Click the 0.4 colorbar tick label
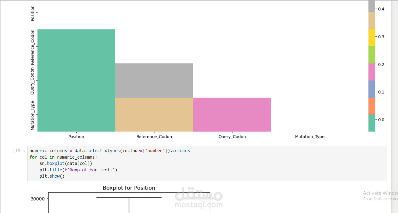398x213 pixels. point(381,9)
